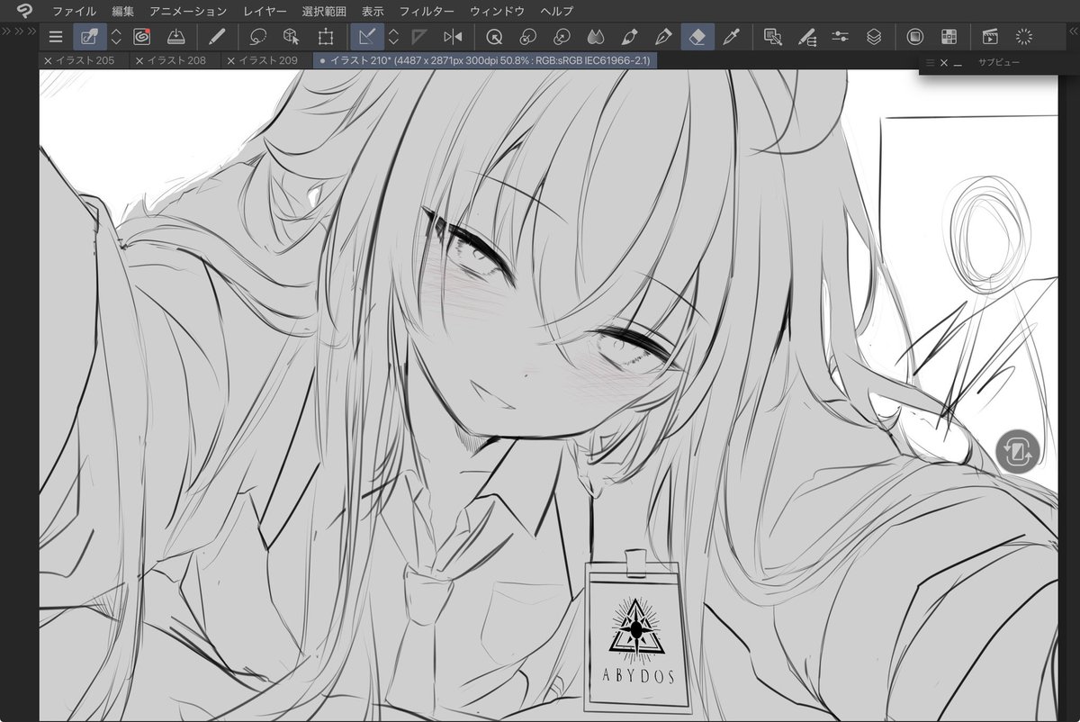Viewport: 1080px width, 722px height.
Task: Switch to the イラスト208 tab
Action: coord(176,60)
